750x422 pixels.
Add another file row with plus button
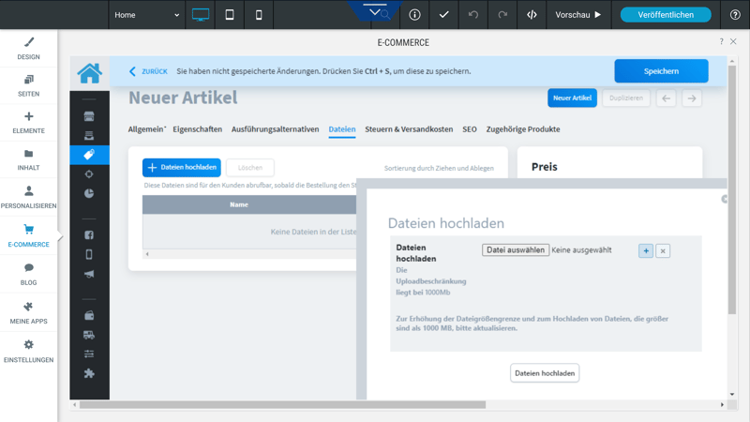(646, 250)
